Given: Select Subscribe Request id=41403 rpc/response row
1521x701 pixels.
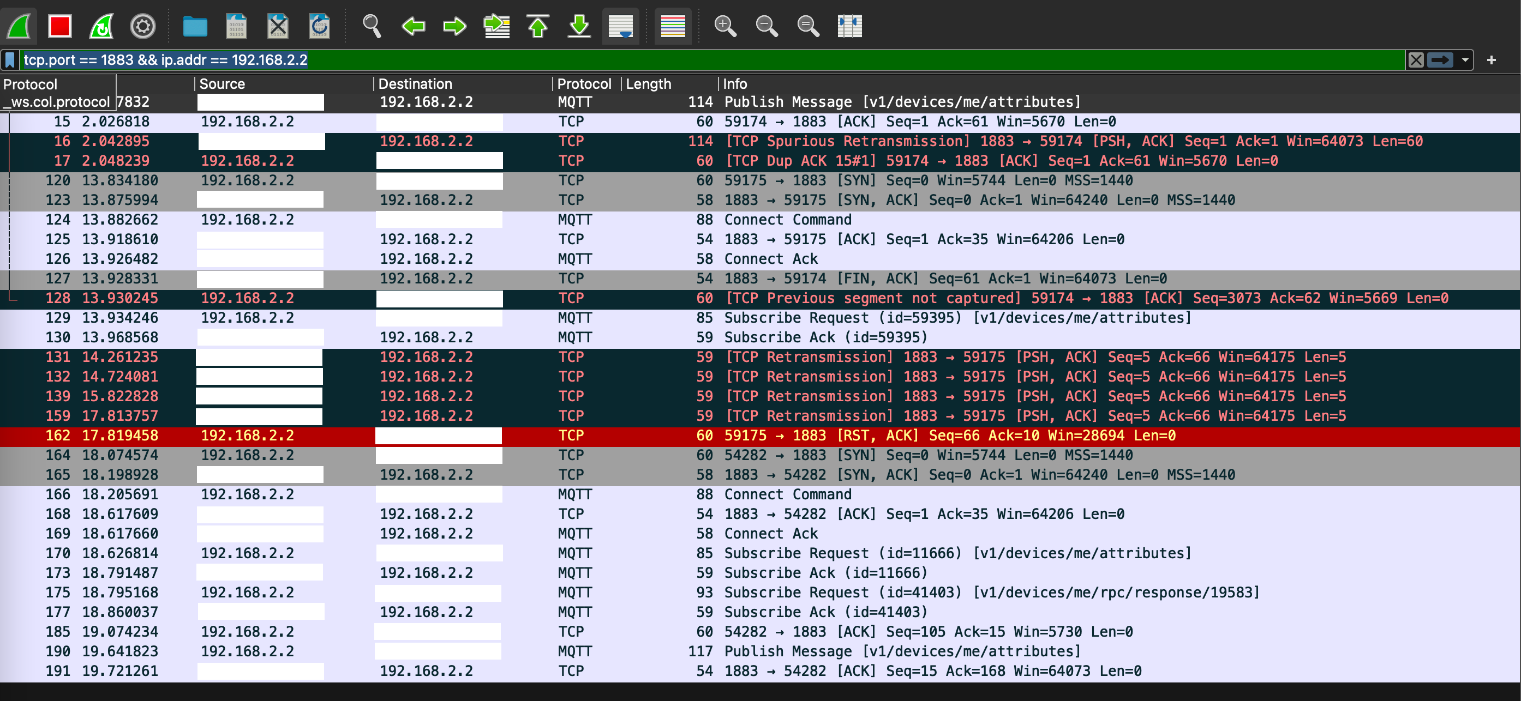Looking at the screenshot, I should tap(760, 593).
